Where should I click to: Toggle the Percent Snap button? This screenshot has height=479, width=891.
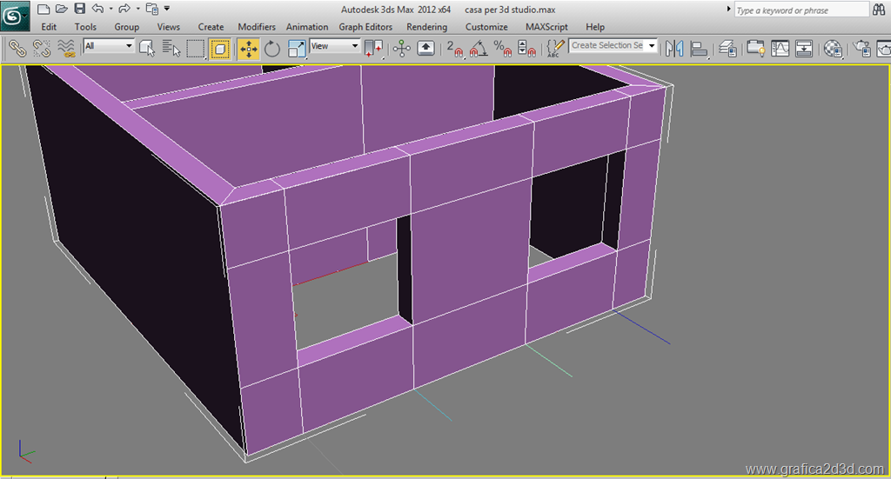pos(502,49)
